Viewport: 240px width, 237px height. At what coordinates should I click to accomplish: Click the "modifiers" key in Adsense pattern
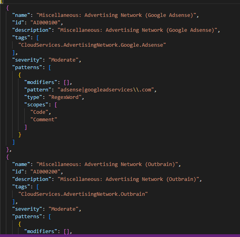[41, 82]
